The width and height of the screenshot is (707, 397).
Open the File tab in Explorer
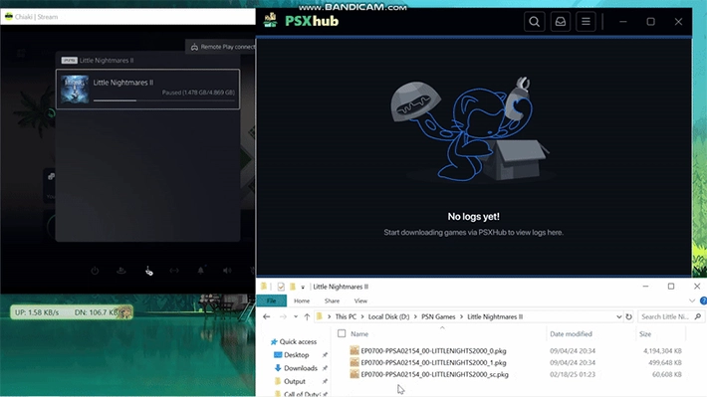point(272,300)
